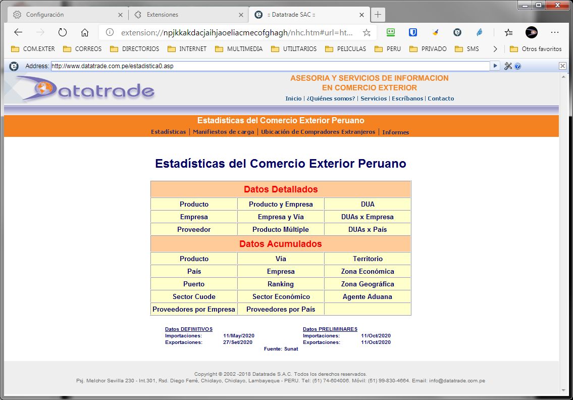Open Producto Múltiple link
Viewport: 573px width, 400px height.
click(281, 229)
